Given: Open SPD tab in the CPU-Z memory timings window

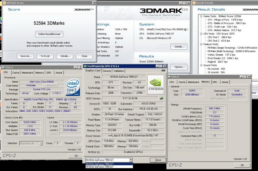Looking at the screenshot, I should point(215,82).
